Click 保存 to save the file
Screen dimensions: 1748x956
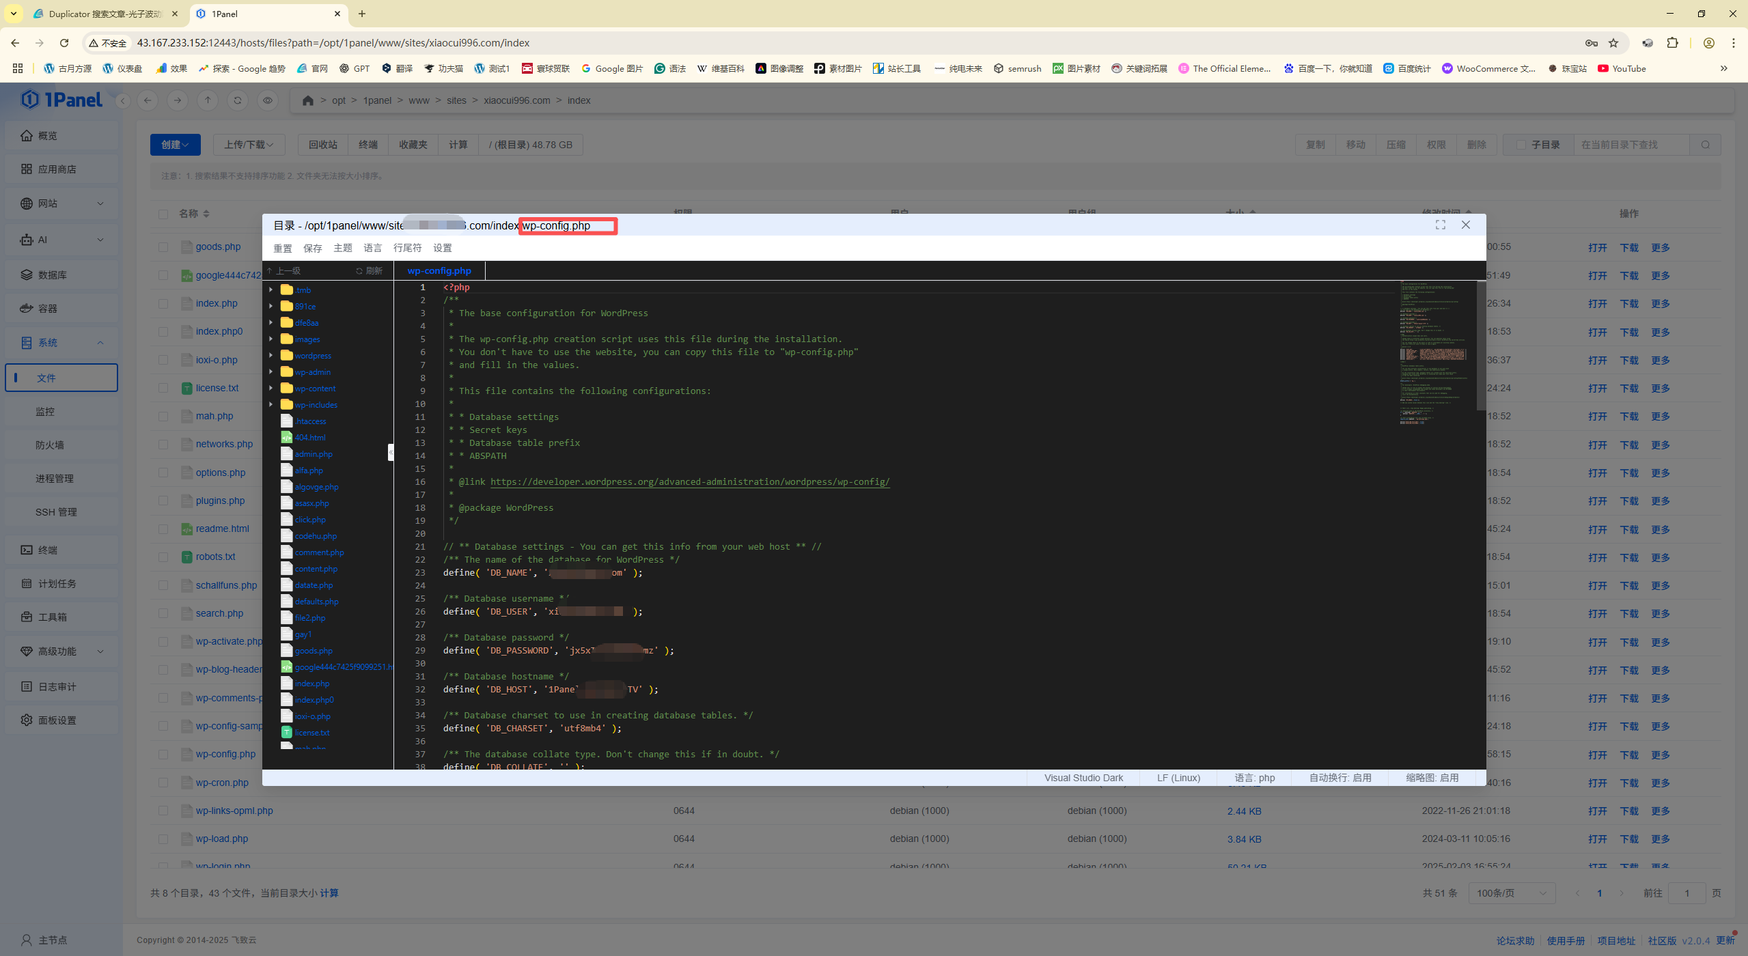pos(312,248)
